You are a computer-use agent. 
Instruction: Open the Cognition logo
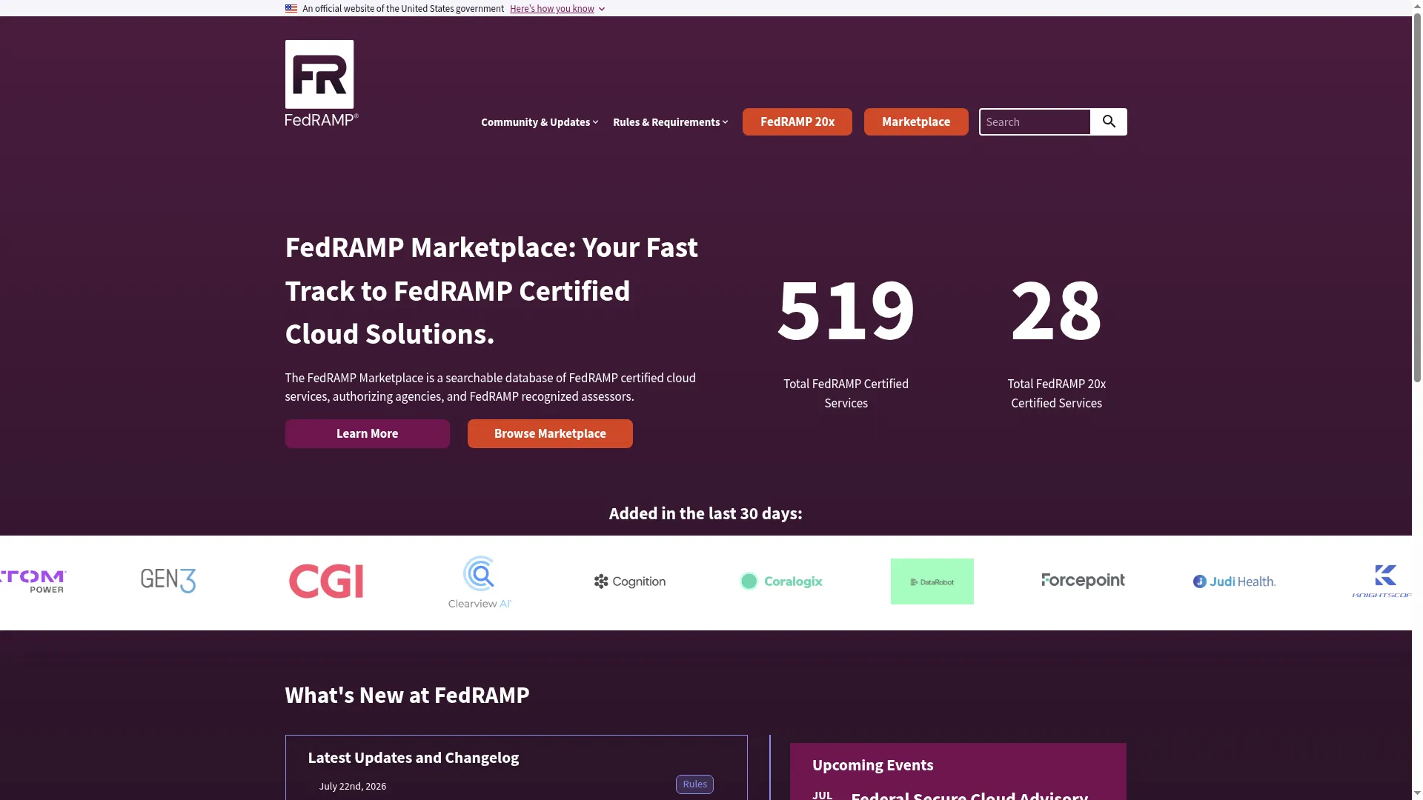click(x=630, y=581)
